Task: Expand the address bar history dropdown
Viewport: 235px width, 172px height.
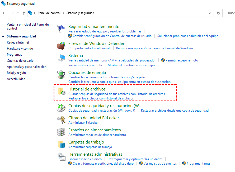Action: tap(210, 13)
